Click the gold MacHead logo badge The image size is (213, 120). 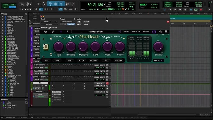[x=46, y=47]
